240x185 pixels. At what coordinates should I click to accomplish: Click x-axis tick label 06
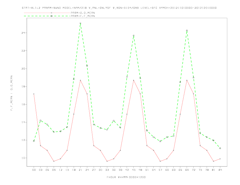[x=47, y=170]
